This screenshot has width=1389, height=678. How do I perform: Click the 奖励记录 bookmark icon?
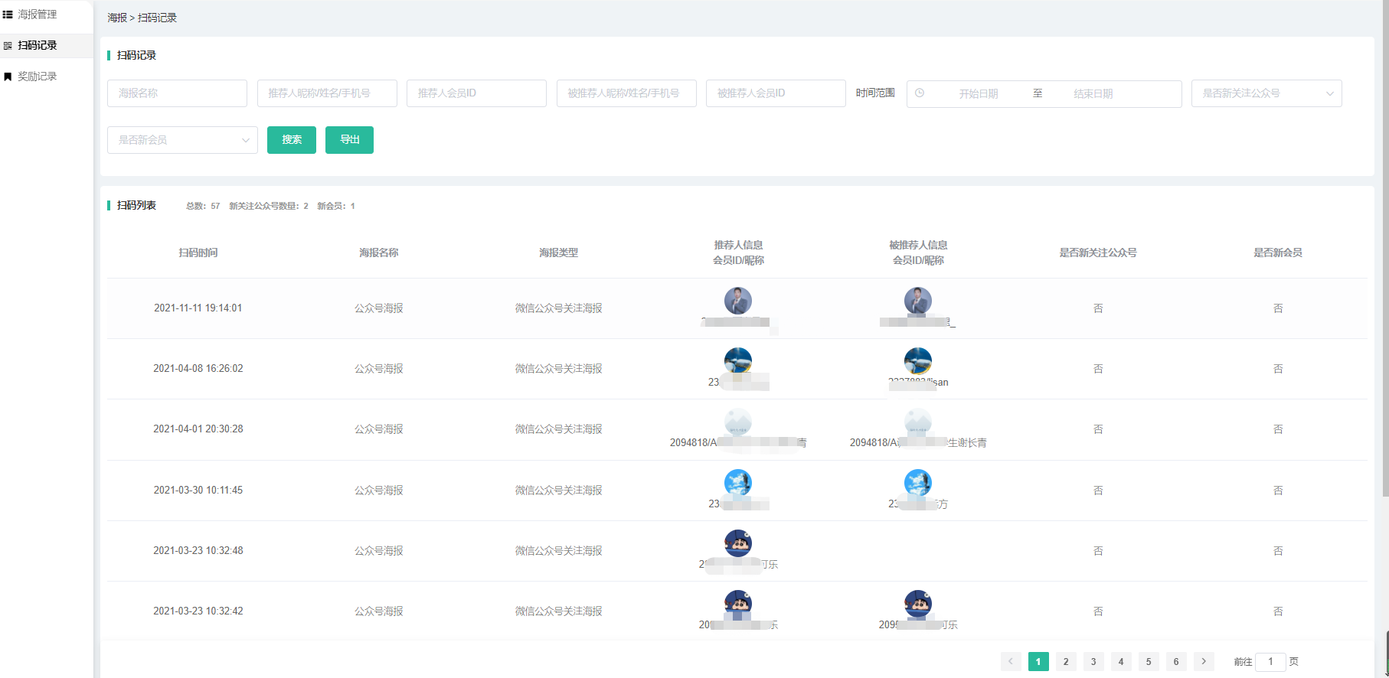(x=8, y=77)
